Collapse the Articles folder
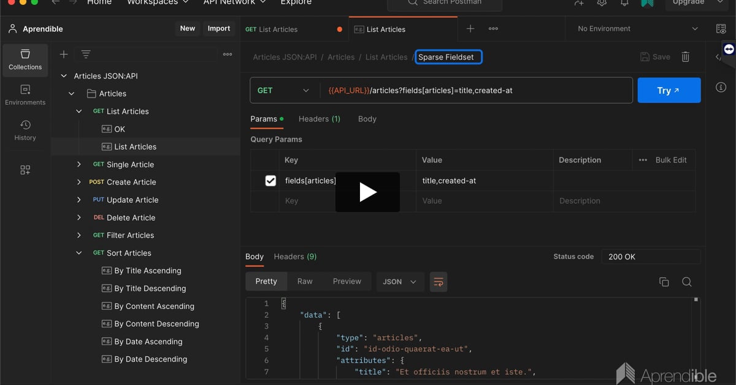 coord(72,94)
